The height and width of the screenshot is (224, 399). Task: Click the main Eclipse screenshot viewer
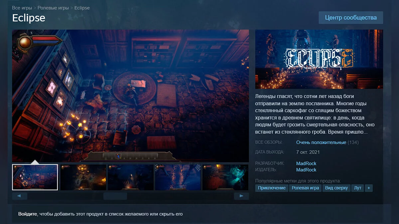[130, 96]
